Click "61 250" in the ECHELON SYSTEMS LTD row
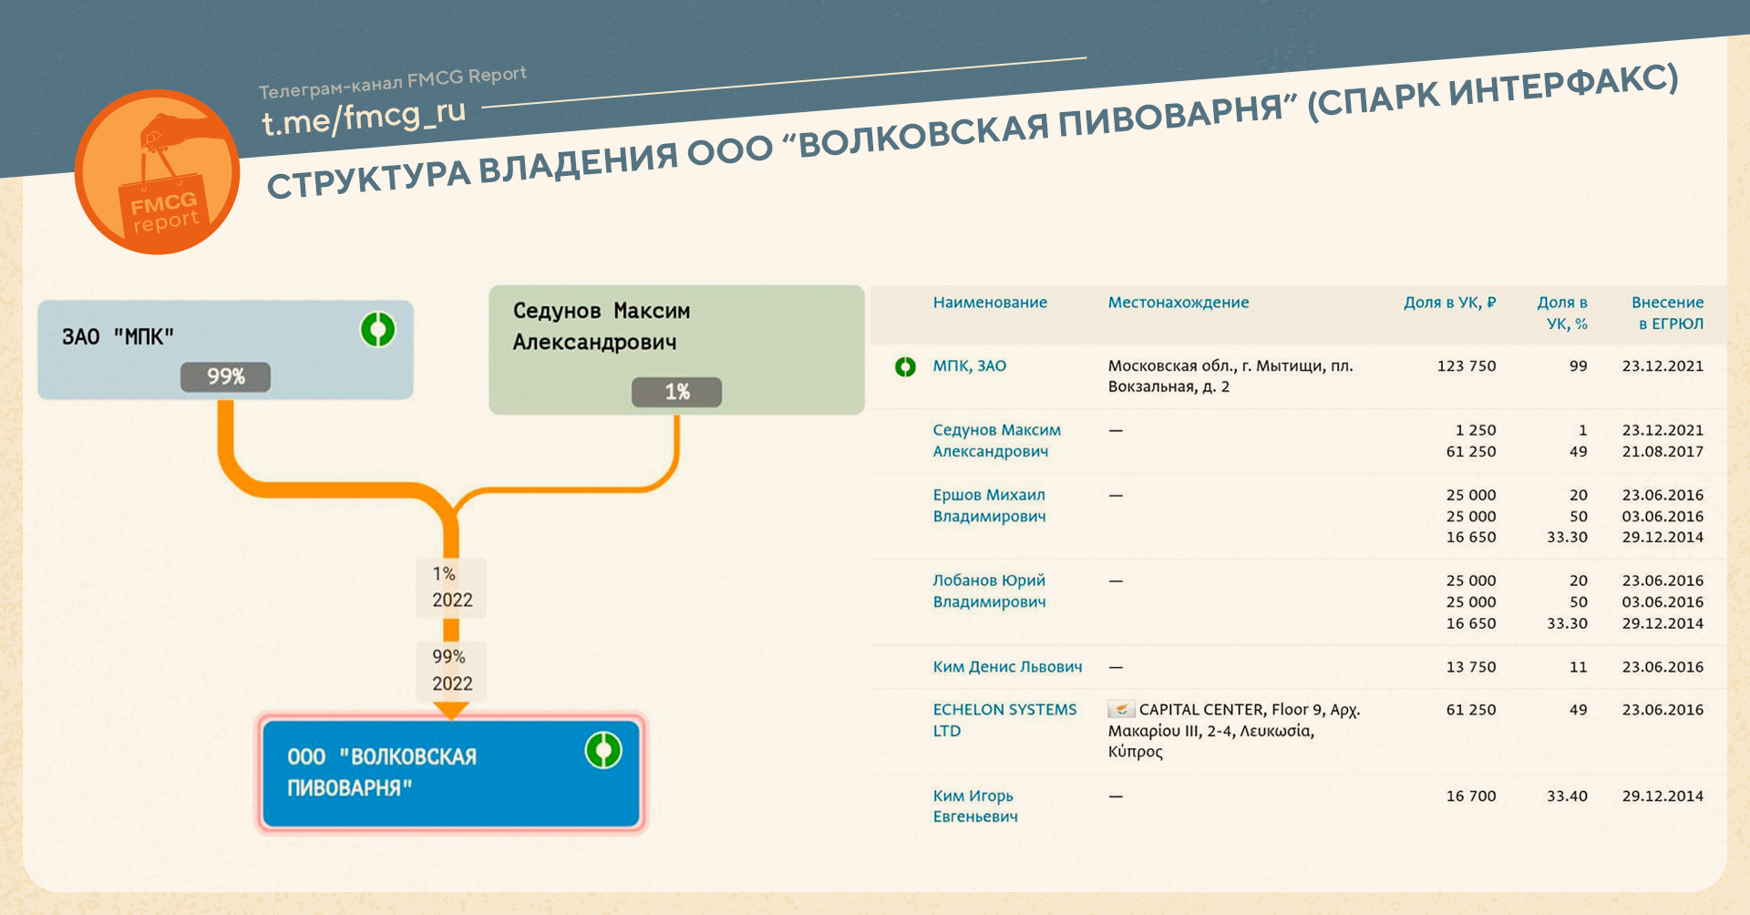This screenshot has height=915, width=1750. point(1471,709)
